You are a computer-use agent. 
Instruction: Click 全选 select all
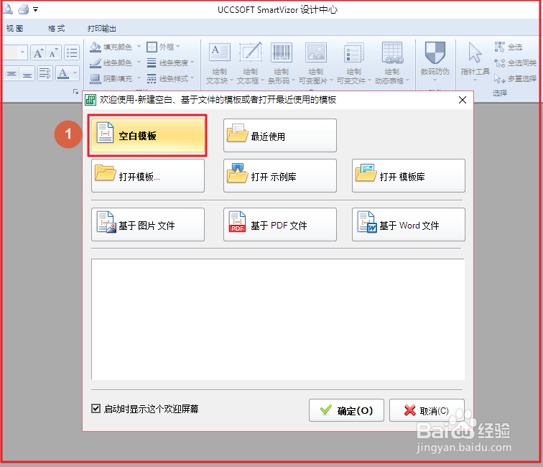(x=509, y=47)
